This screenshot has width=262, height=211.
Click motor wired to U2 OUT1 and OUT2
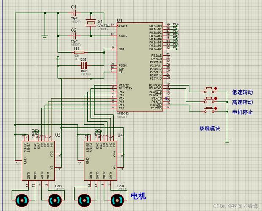[55, 200]
